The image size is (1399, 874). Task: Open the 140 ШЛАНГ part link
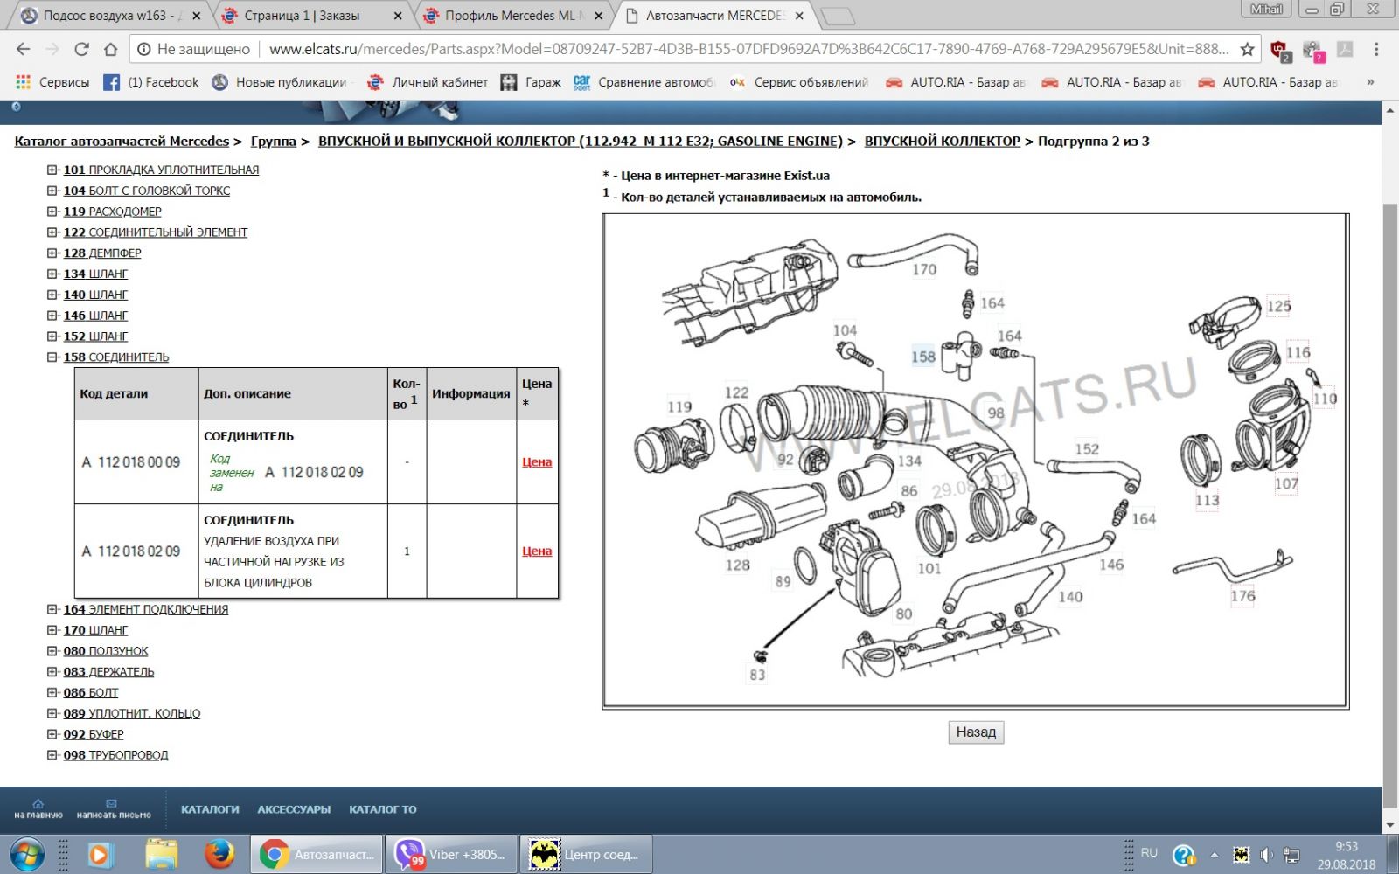coord(95,295)
